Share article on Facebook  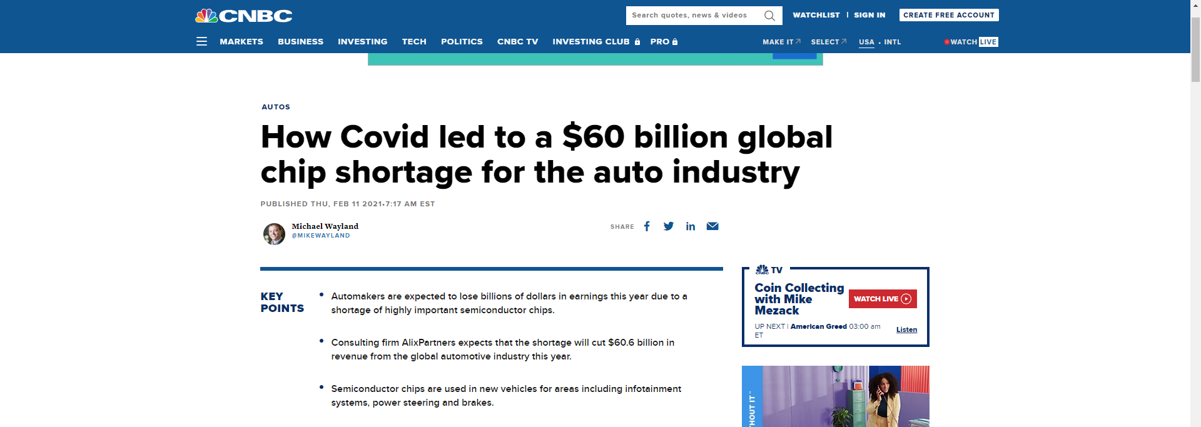tap(647, 226)
